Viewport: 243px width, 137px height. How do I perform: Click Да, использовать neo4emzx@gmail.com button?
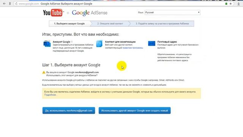(x=69, y=111)
